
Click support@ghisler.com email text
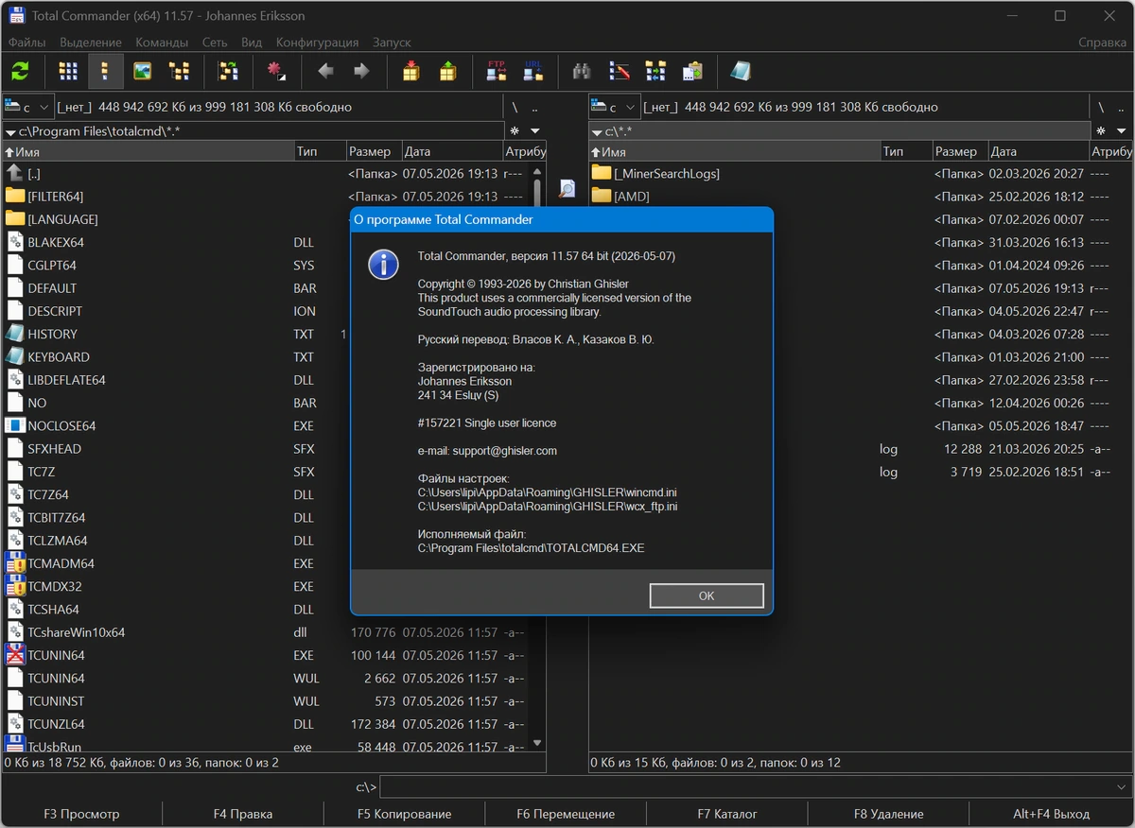[x=504, y=451]
